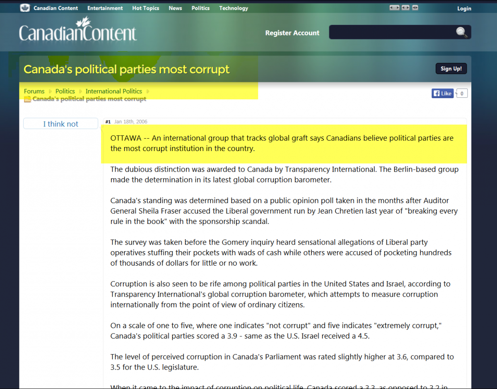This screenshot has width=497, height=389.
Task: Click the username 'I think not'
Action: pos(60,123)
